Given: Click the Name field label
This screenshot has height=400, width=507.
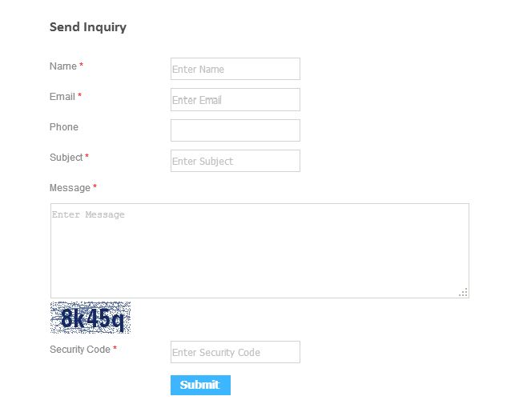Looking at the screenshot, I should [x=63, y=66].
